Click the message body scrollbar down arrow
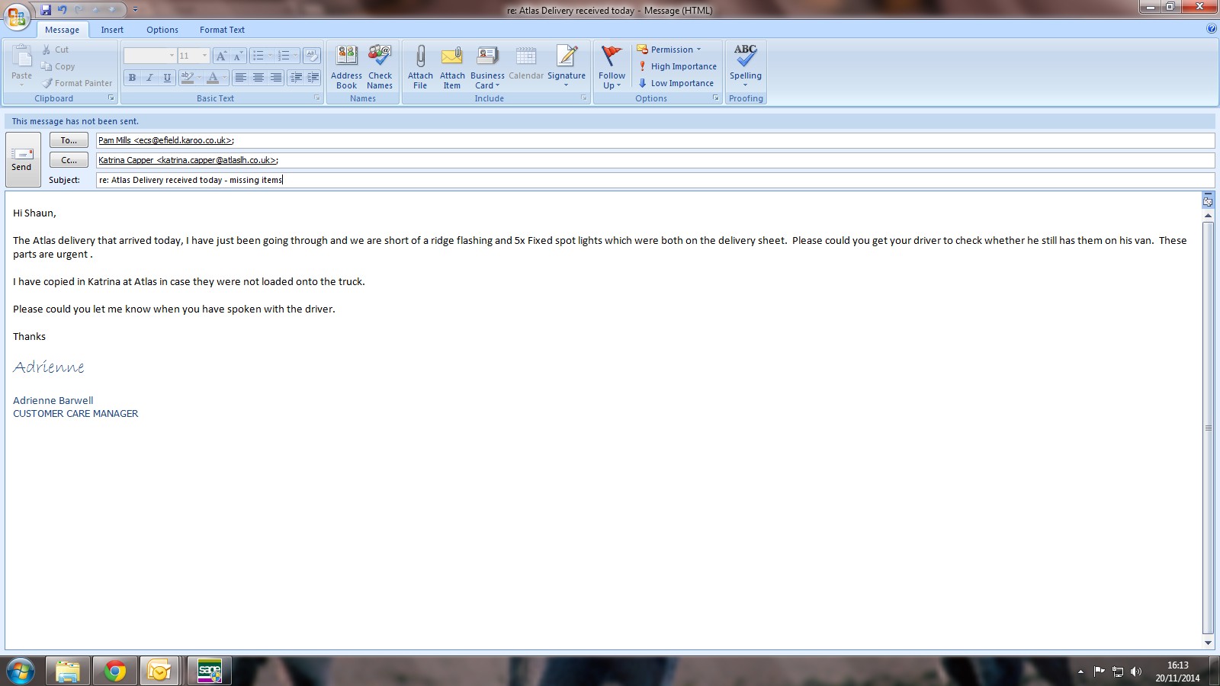The image size is (1220, 686). tap(1208, 643)
